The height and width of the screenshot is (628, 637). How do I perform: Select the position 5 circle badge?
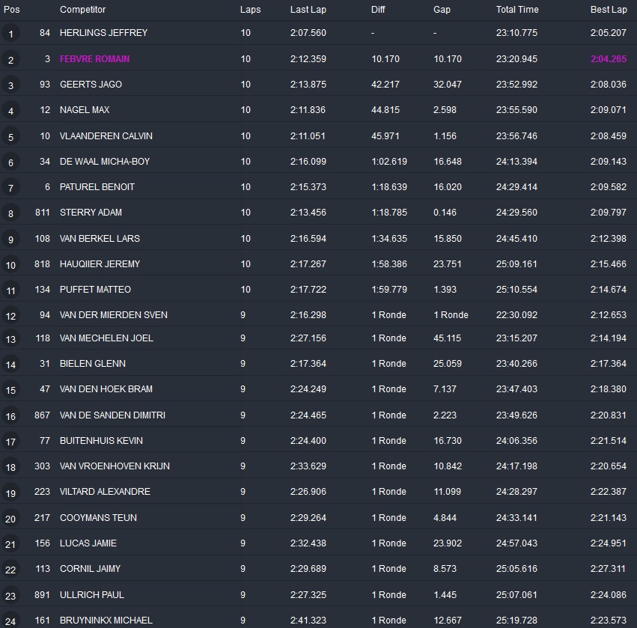pyautogui.click(x=10, y=137)
